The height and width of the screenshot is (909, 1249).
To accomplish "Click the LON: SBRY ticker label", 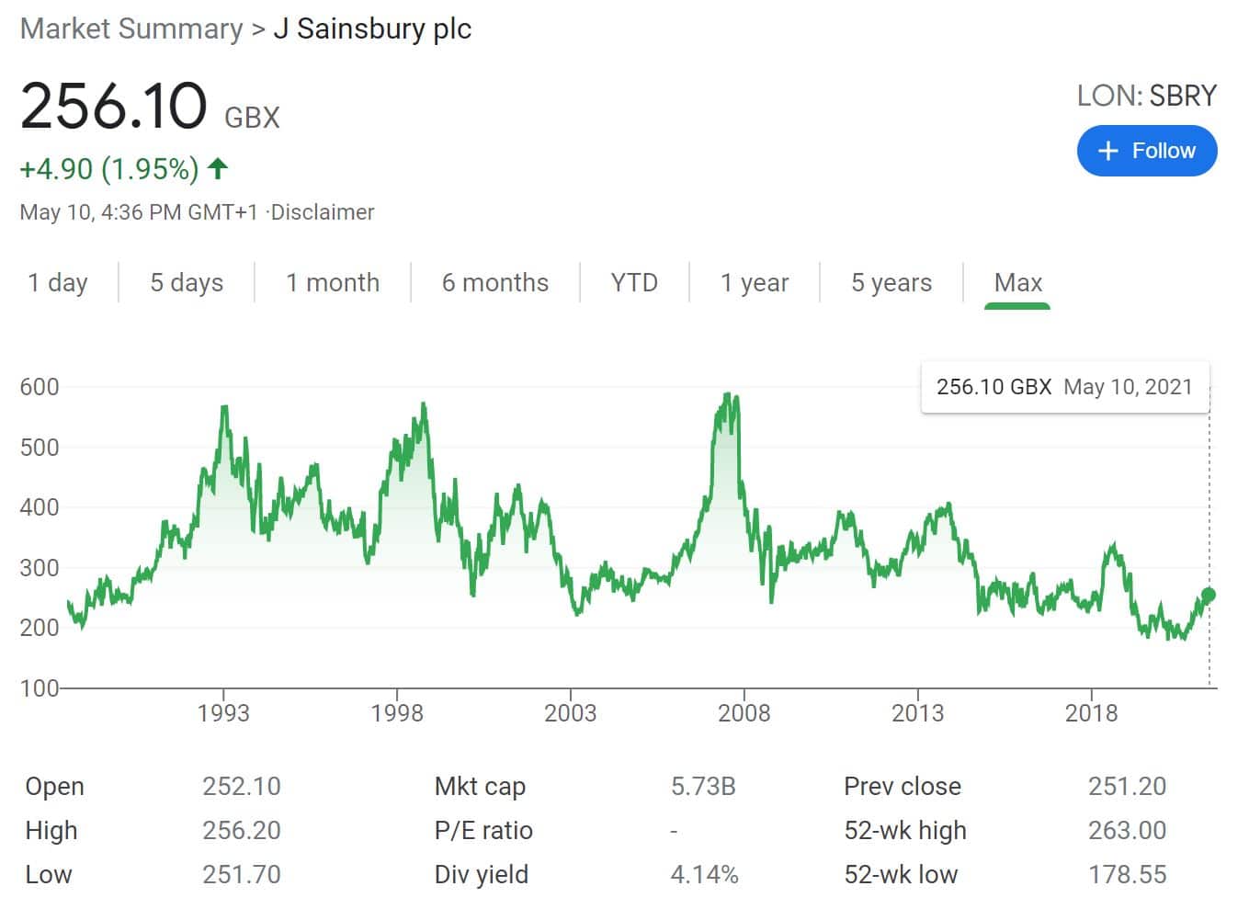I will [x=1146, y=95].
